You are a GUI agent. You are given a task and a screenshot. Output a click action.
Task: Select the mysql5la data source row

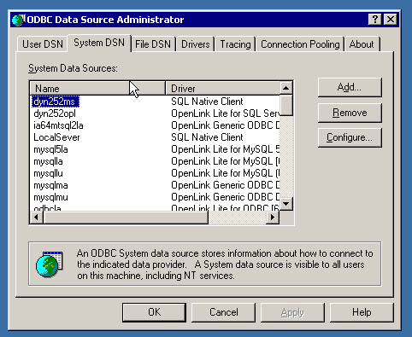155,149
